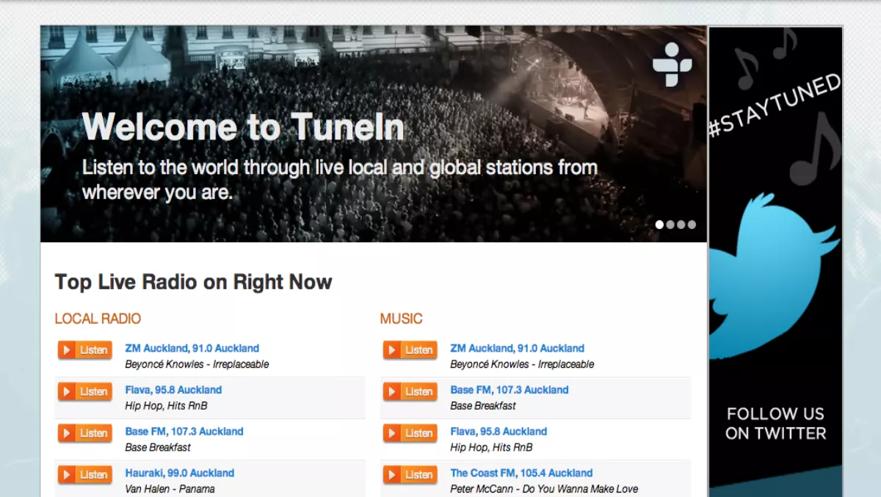Open Flava, 95.8 Auckland link in Local Radio
The height and width of the screenshot is (497, 881).
[173, 390]
